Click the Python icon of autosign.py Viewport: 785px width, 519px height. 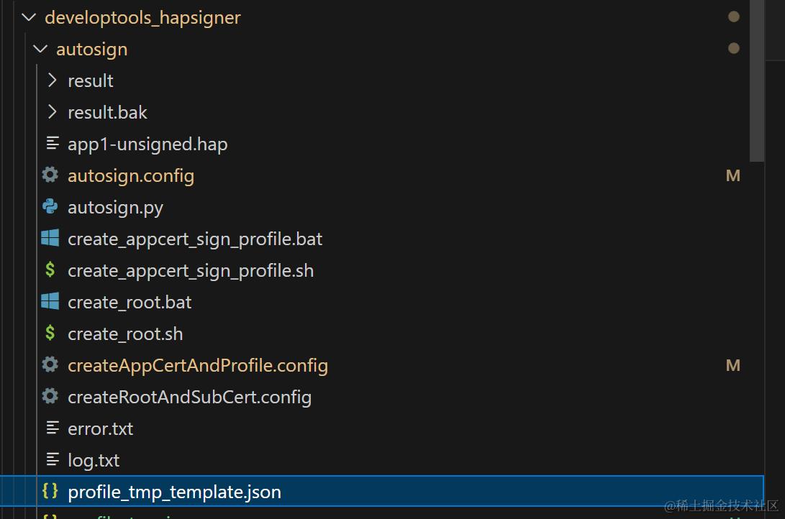click(50, 206)
